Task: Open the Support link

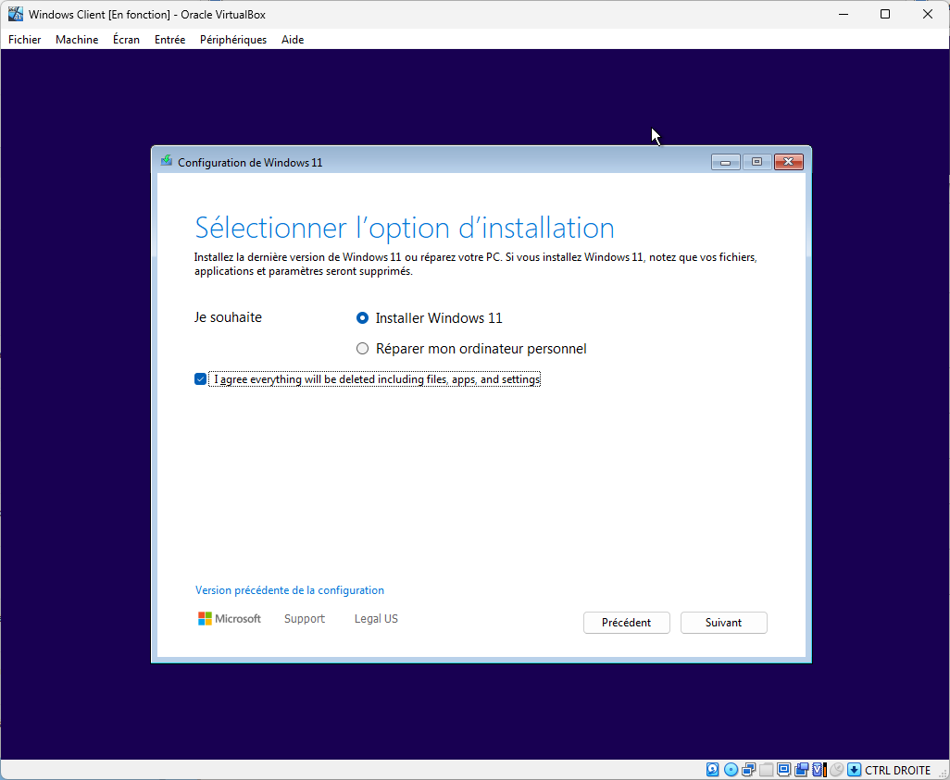Action: [x=305, y=618]
